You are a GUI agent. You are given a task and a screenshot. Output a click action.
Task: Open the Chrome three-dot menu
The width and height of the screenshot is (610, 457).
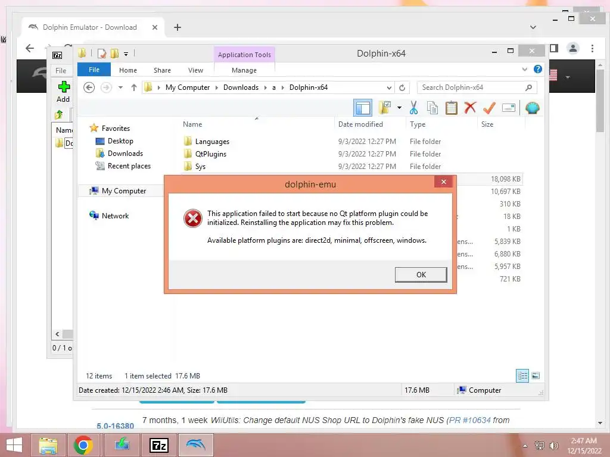click(x=592, y=48)
